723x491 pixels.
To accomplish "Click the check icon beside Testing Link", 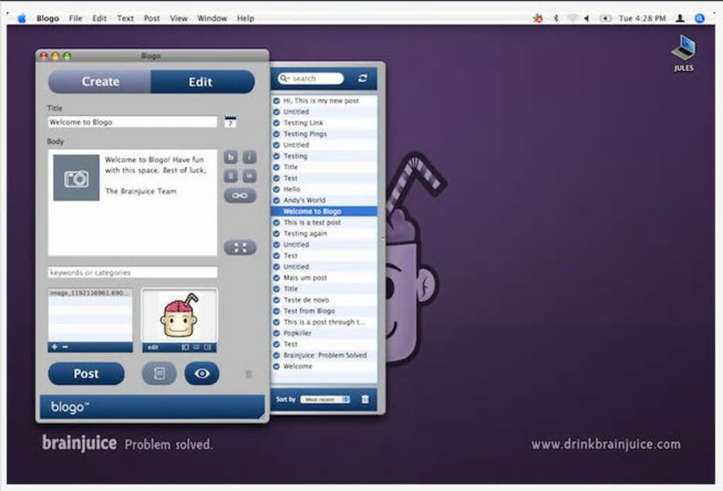I will tap(276, 123).
